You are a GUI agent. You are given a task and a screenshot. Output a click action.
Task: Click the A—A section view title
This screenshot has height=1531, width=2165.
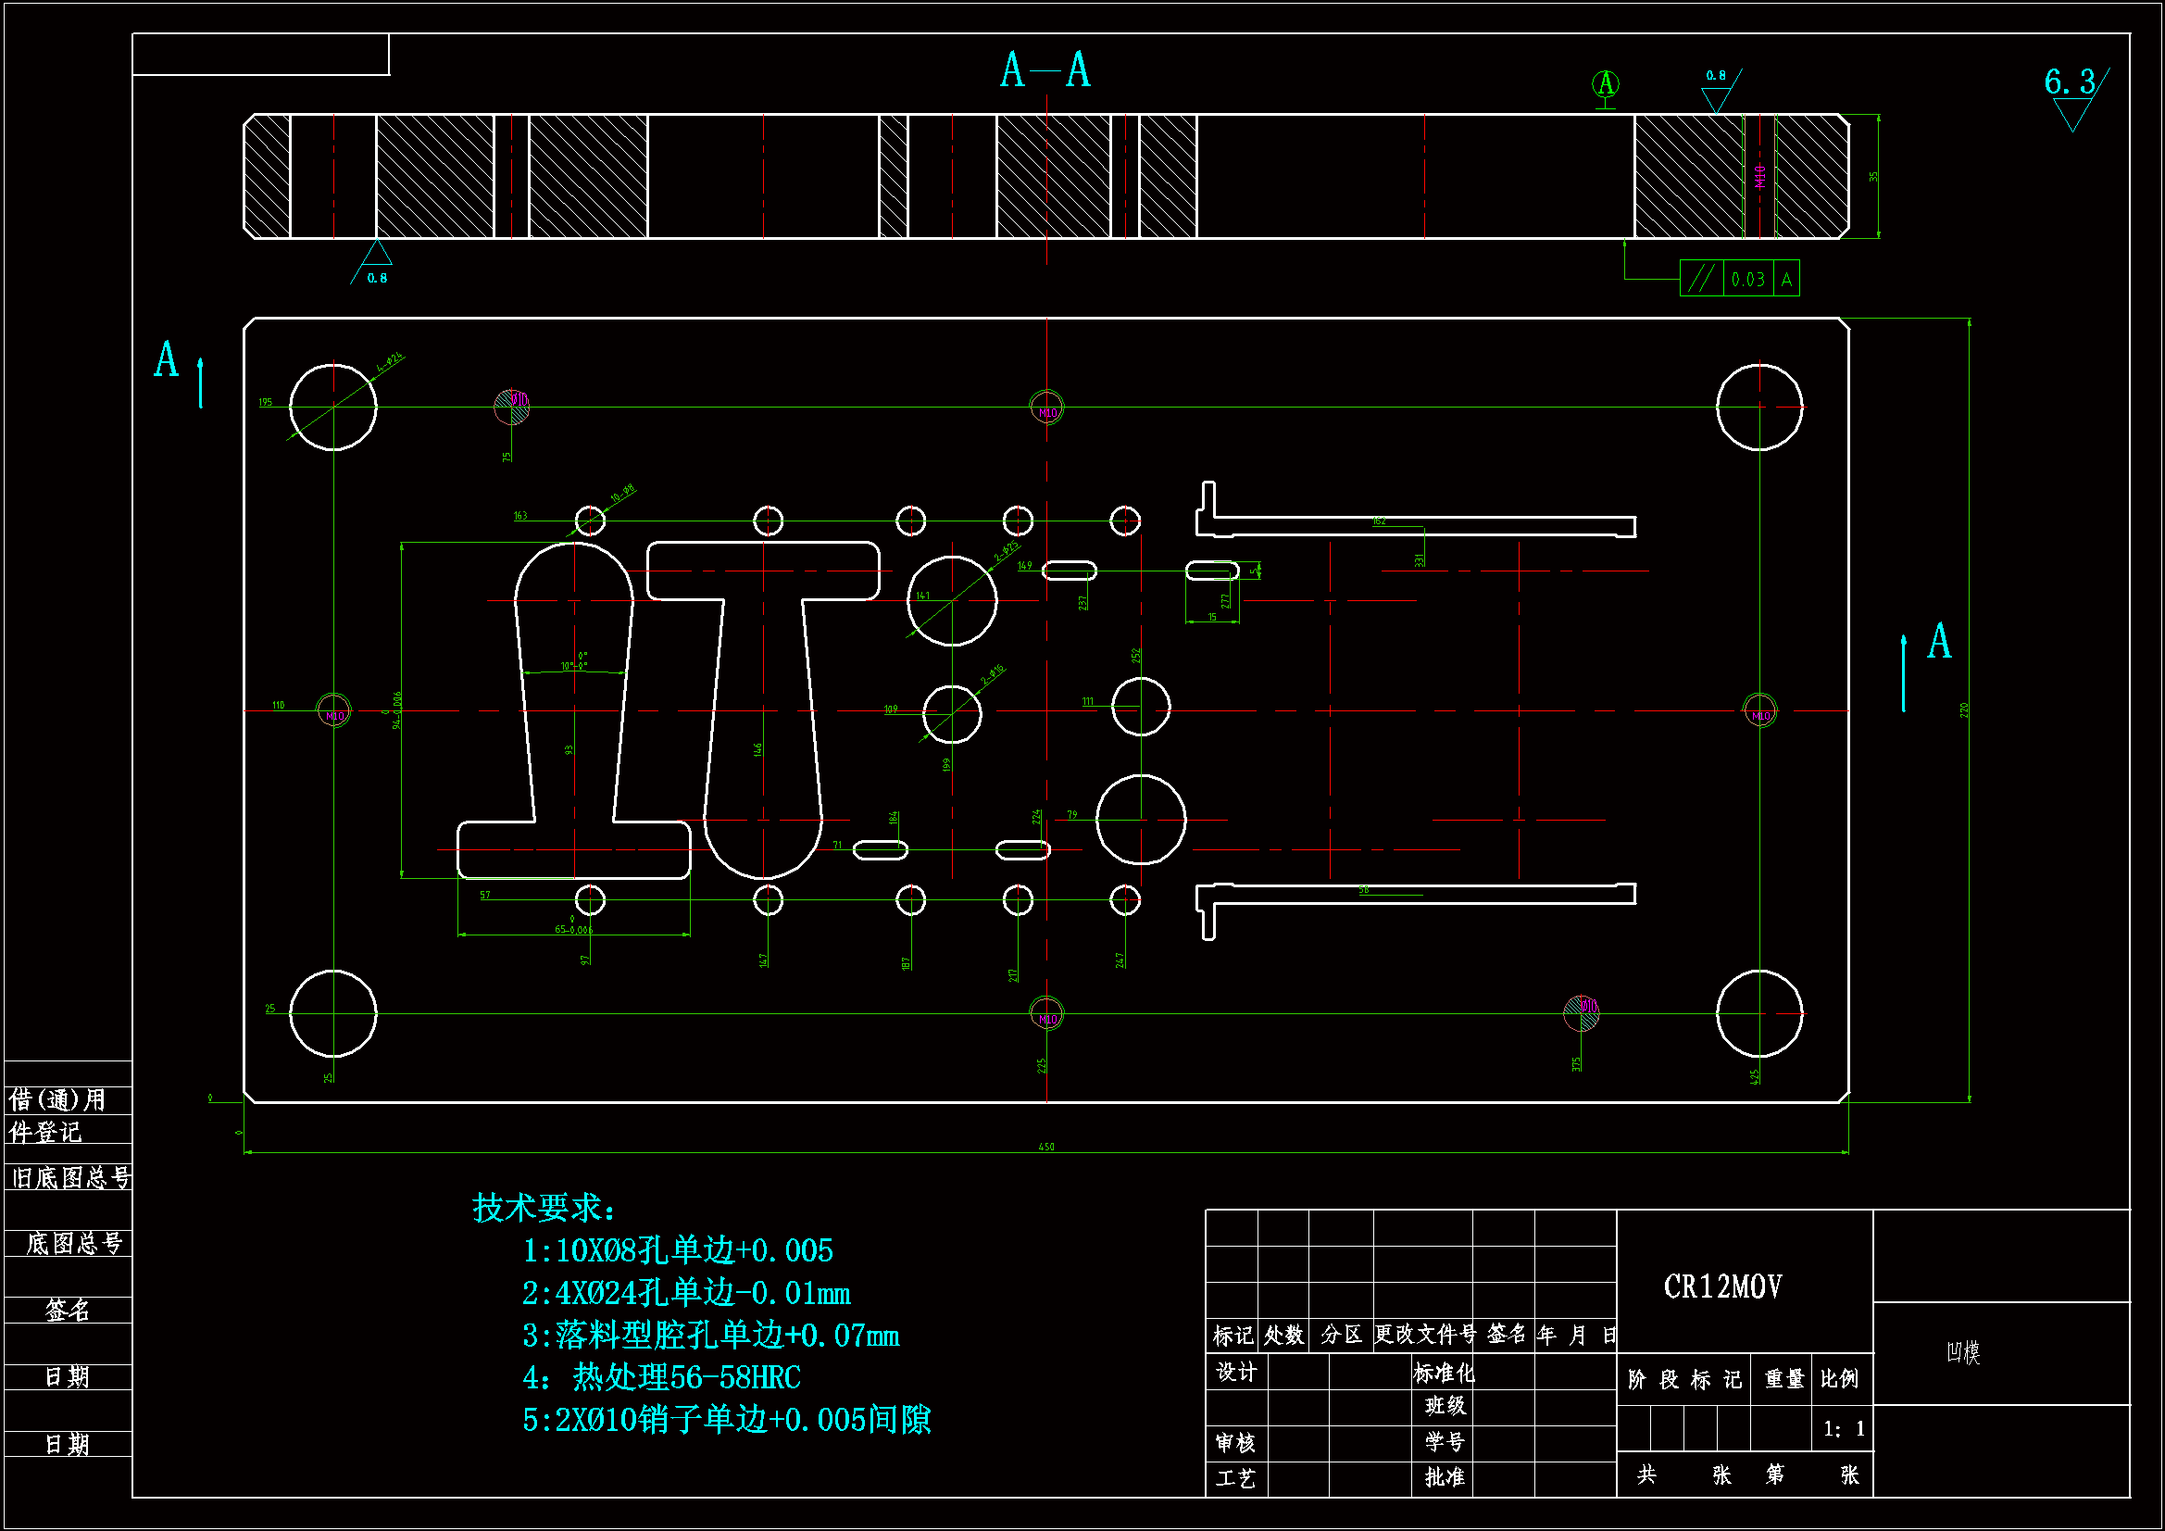point(1045,70)
